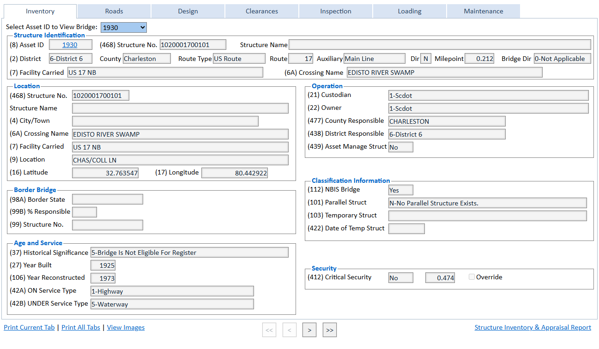Viewport: 599px width, 349px height.
Task: Click the Parallel Struct field
Action: point(488,203)
